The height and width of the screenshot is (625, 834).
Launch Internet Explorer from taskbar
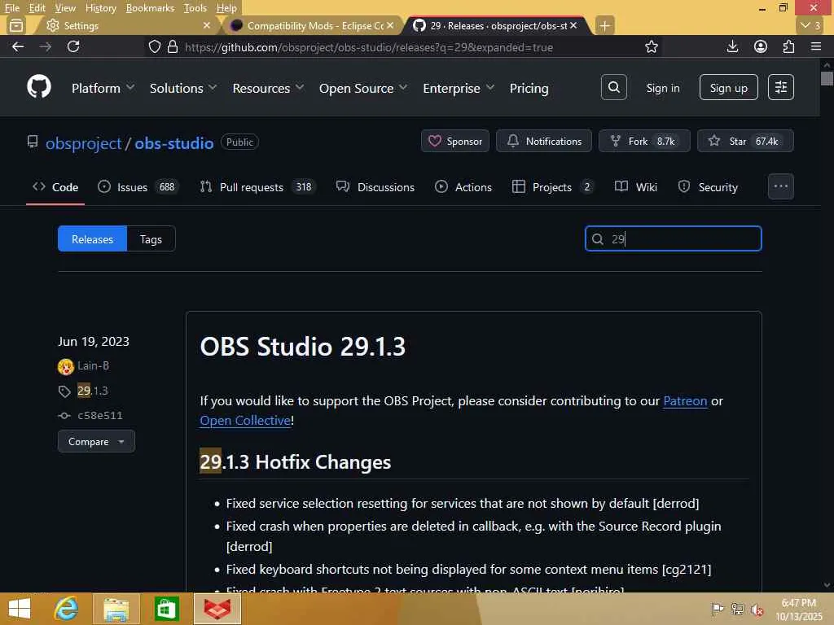[x=66, y=609]
